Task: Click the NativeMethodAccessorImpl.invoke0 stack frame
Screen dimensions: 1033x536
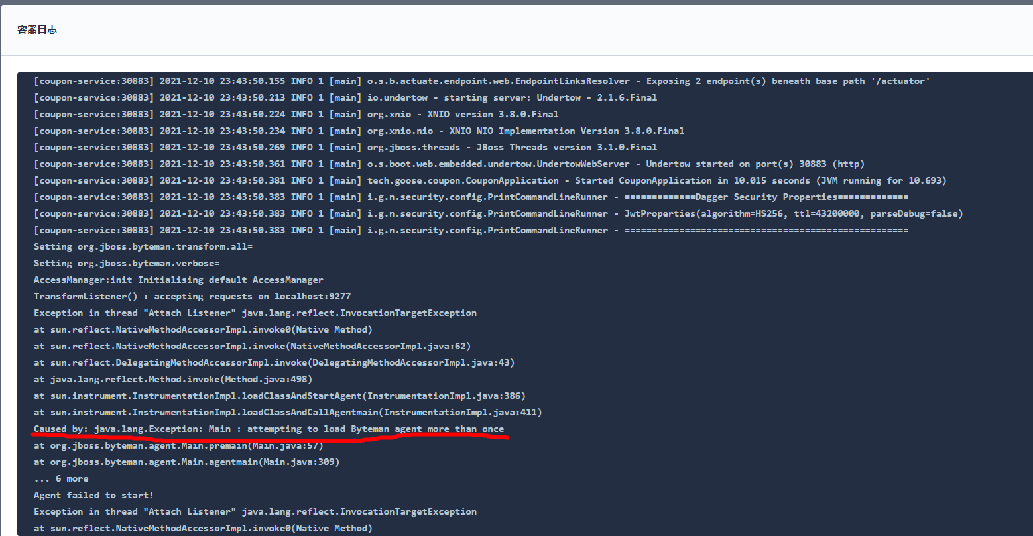Action: pyautogui.click(x=202, y=329)
